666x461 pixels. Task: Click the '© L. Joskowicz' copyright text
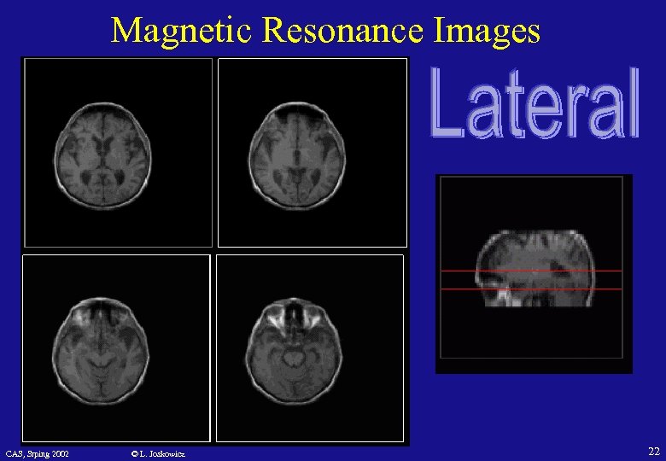[158, 454]
